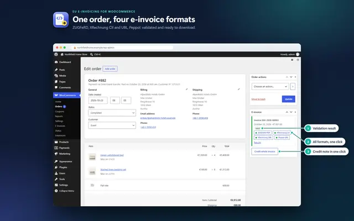
Task: Move Order actions panel down
Action: point(291,77)
